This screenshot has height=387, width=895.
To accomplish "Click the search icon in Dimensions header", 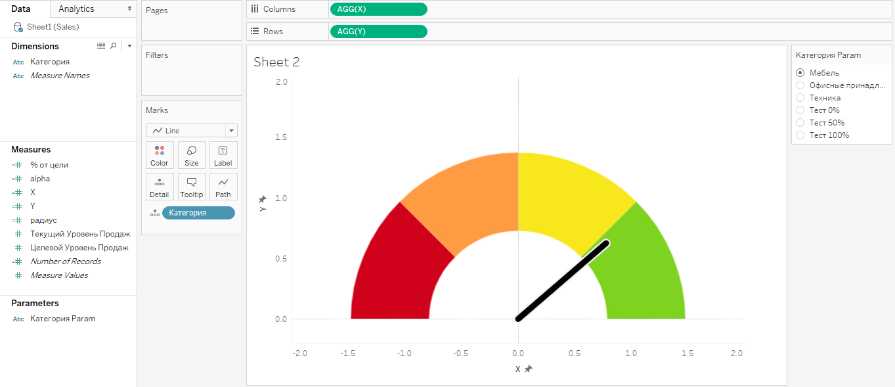I will point(114,46).
